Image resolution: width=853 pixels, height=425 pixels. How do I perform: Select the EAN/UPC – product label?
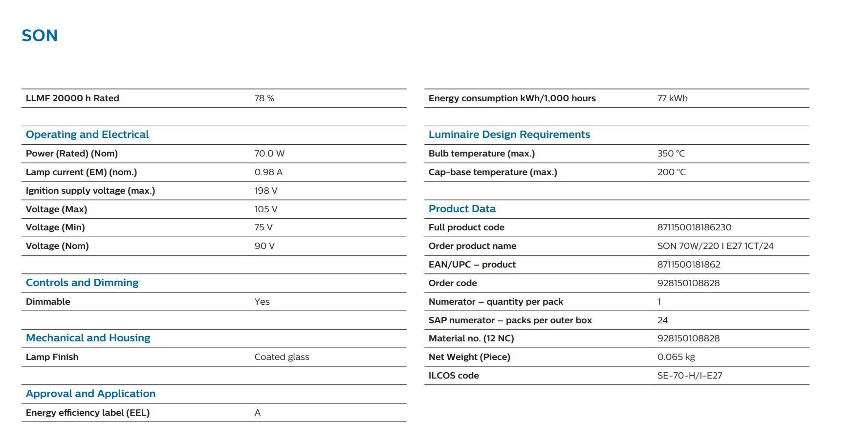click(472, 265)
